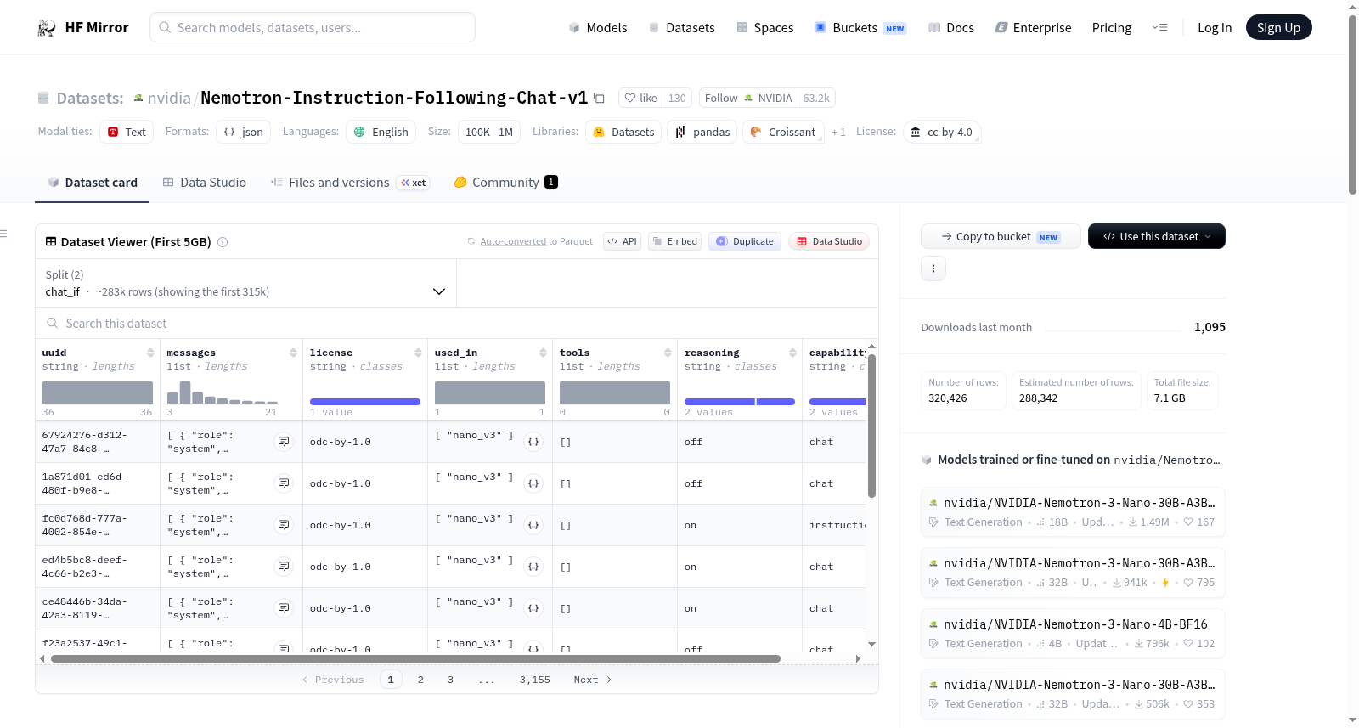This screenshot has height=728, width=1359.
Task: Follow NVIDIA organization
Action: point(748,98)
